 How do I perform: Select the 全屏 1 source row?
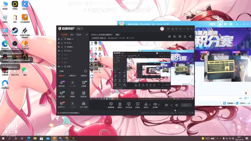click(x=73, y=66)
